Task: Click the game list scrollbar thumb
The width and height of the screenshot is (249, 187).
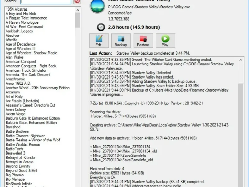Action: pyautogui.click(x=78, y=20)
